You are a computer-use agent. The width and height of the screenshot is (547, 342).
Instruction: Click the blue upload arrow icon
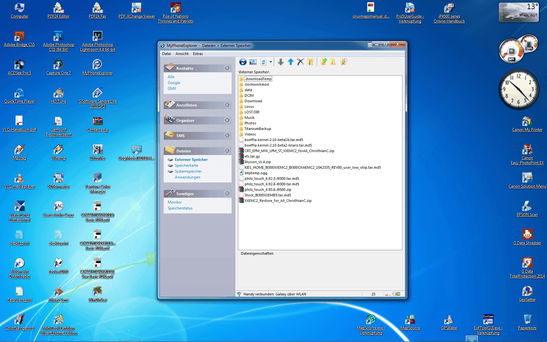(x=290, y=62)
